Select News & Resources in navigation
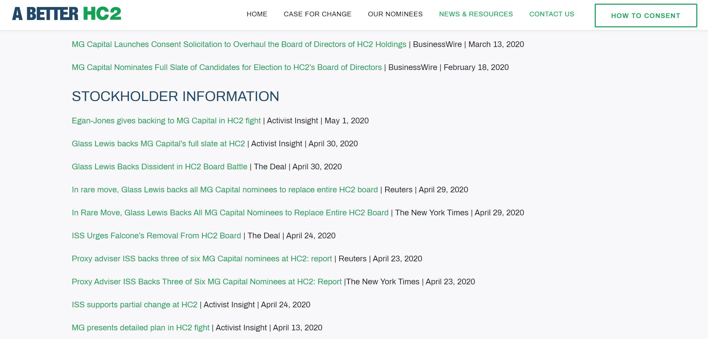The height and width of the screenshot is (339, 708). pyautogui.click(x=475, y=14)
